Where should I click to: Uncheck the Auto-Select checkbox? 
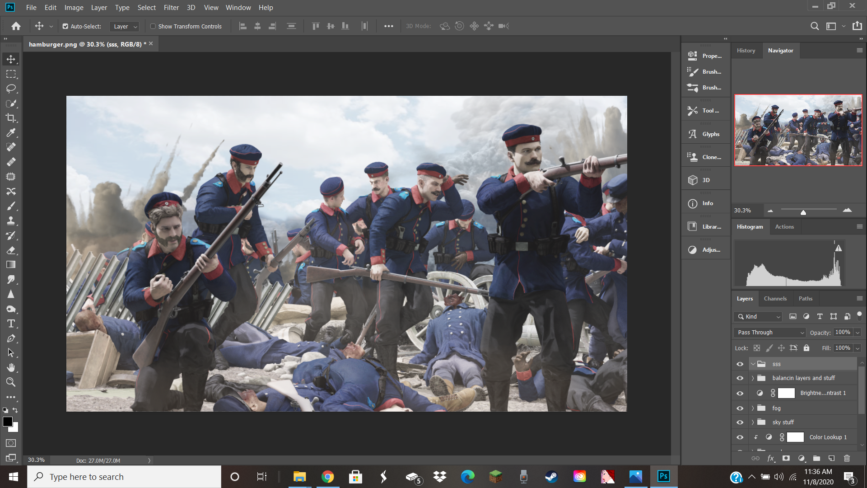(x=65, y=26)
